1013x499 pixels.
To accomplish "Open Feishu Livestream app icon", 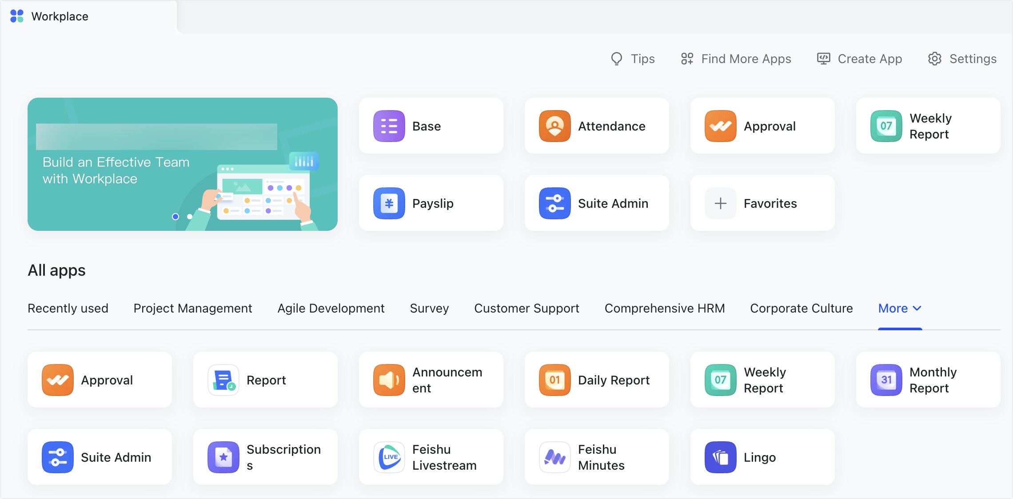I will coord(389,457).
